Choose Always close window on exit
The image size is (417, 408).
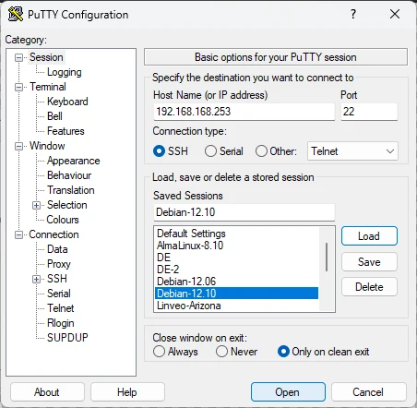(159, 352)
